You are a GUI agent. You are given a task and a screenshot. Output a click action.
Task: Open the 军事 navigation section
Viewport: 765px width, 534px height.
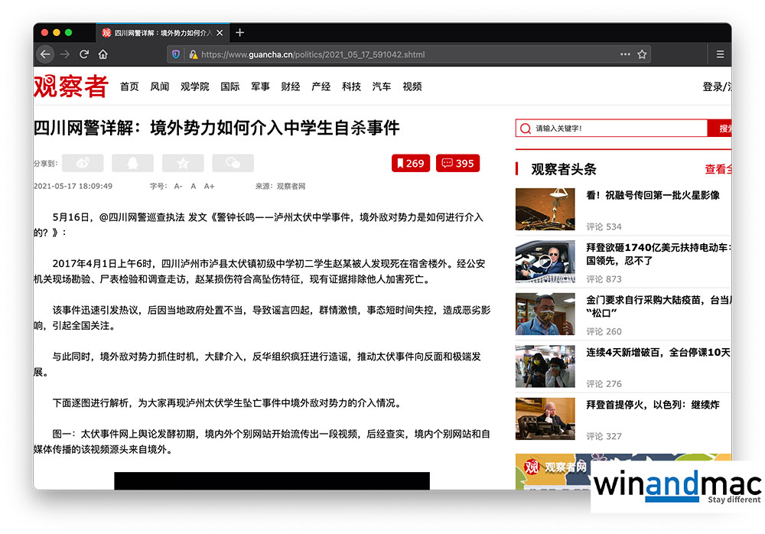pos(260,86)
